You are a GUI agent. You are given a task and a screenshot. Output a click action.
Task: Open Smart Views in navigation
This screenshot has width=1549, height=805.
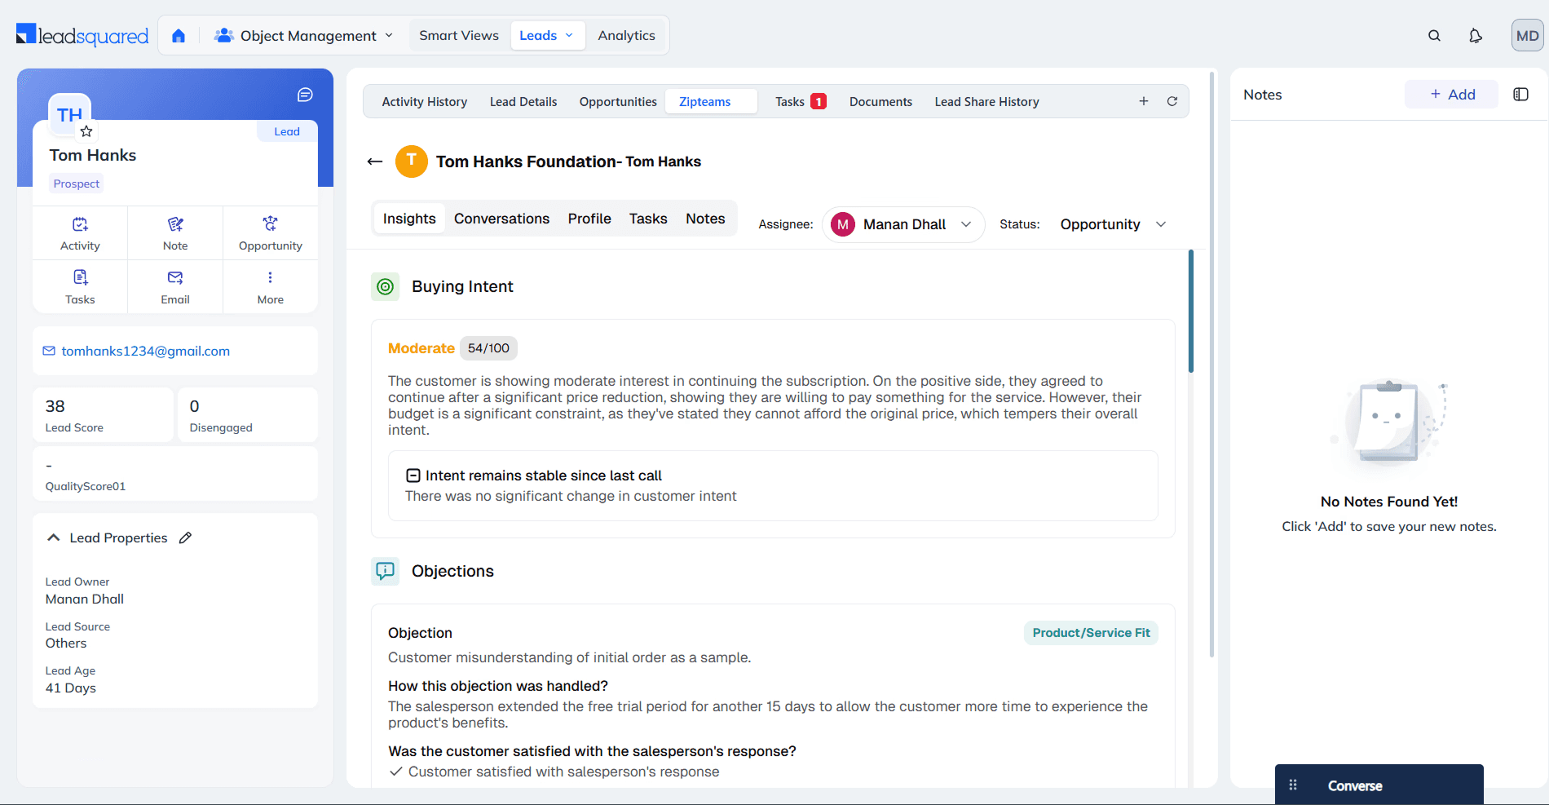(459, 35)
